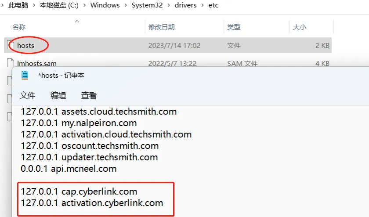Click lmhosts.sam date 2022/5/7 13:22
Screen dimensions: 369x217
[x=172, y=63]
